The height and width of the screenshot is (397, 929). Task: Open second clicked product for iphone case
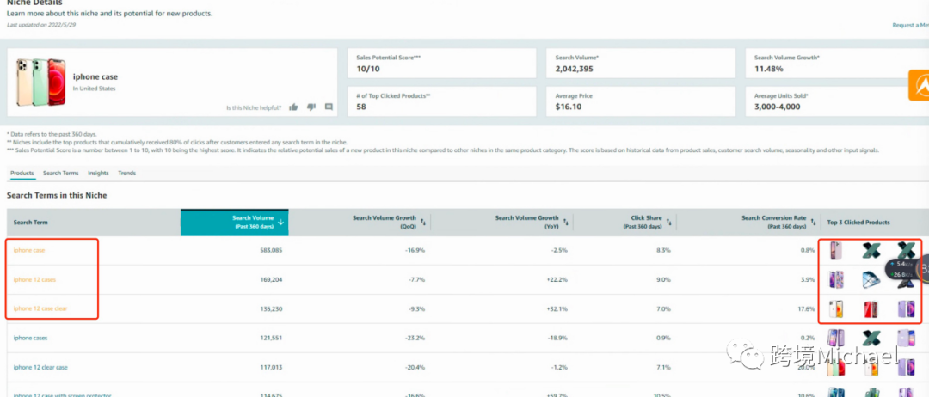coord(871,250)
